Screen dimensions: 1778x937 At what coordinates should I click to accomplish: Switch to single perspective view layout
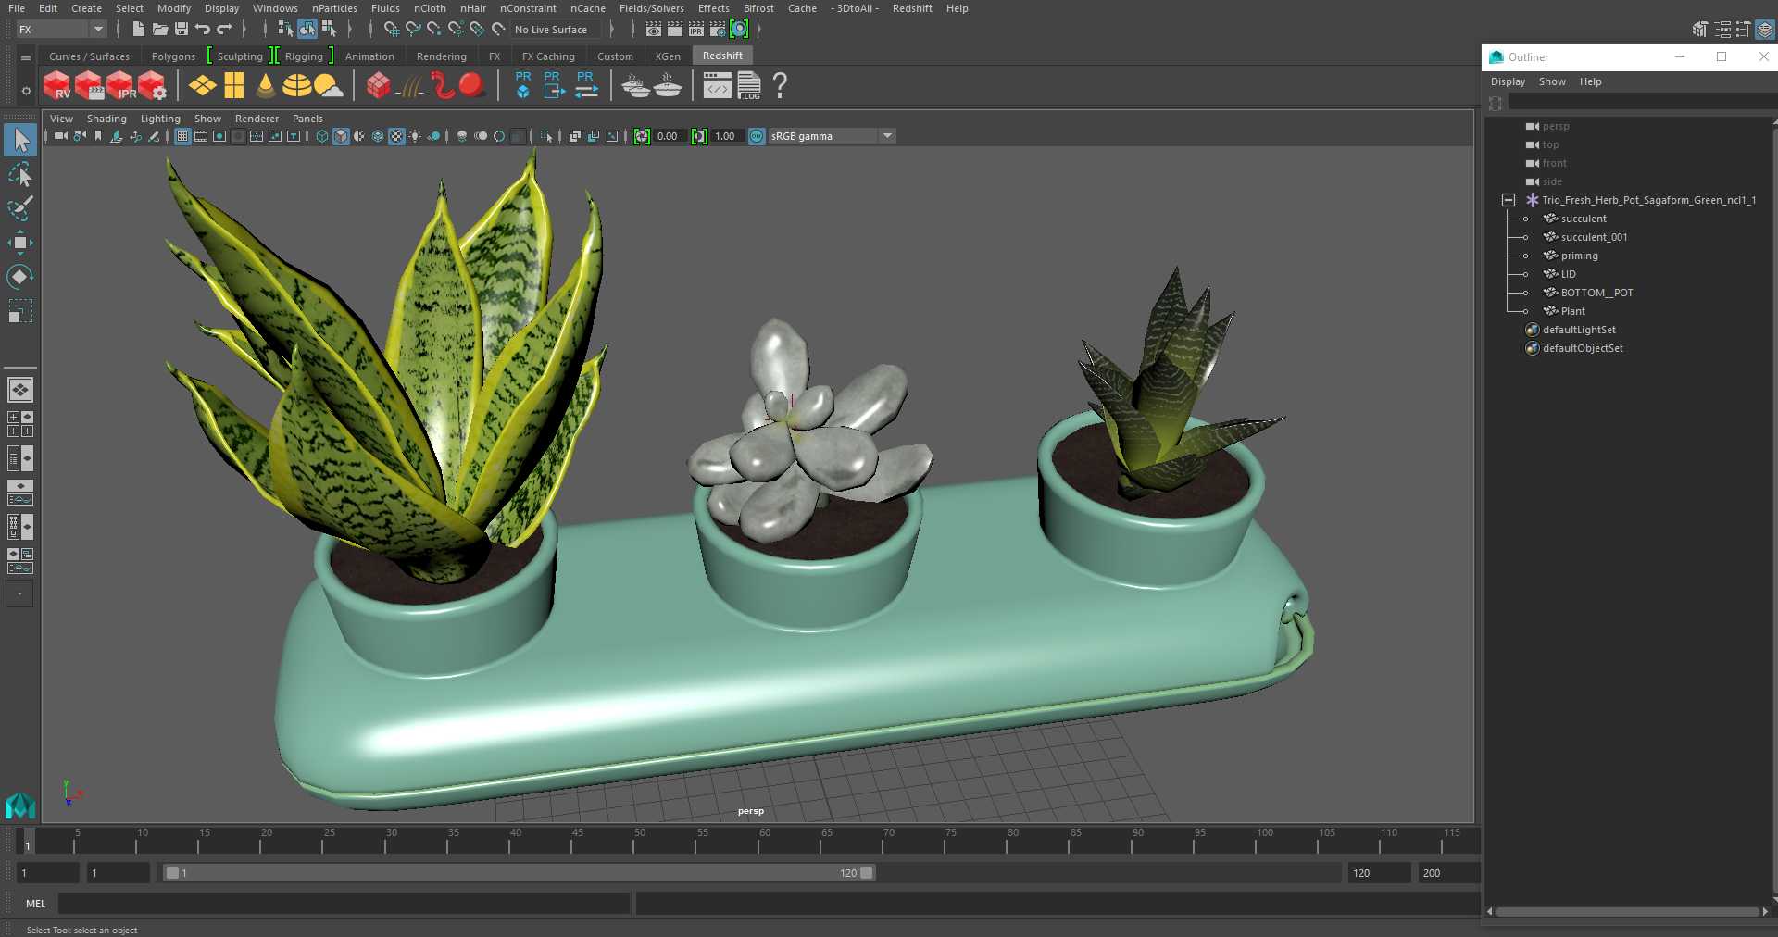pos(20,390)
